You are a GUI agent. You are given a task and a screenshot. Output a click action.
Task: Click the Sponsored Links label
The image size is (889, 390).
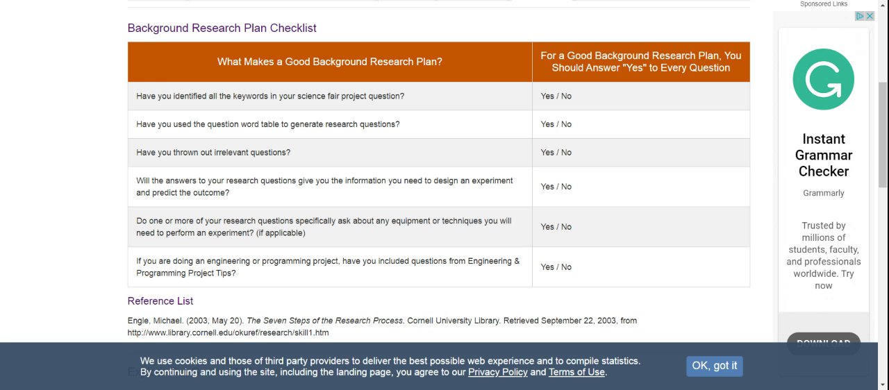click(x=824, y=4)
